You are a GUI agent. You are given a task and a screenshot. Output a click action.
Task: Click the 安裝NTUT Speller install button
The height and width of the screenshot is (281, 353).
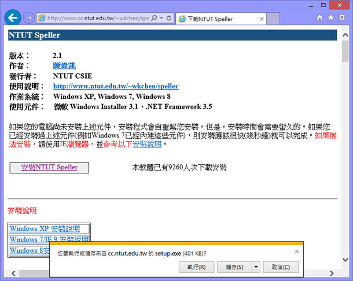pos(49,168)
